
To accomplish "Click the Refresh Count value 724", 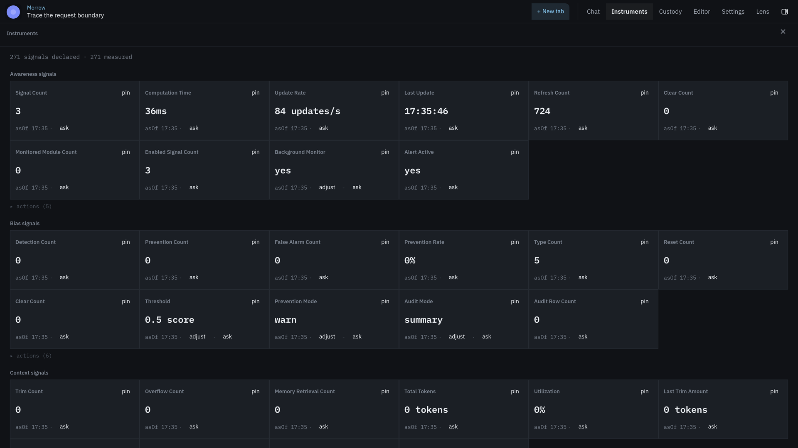I will [542, 111].
